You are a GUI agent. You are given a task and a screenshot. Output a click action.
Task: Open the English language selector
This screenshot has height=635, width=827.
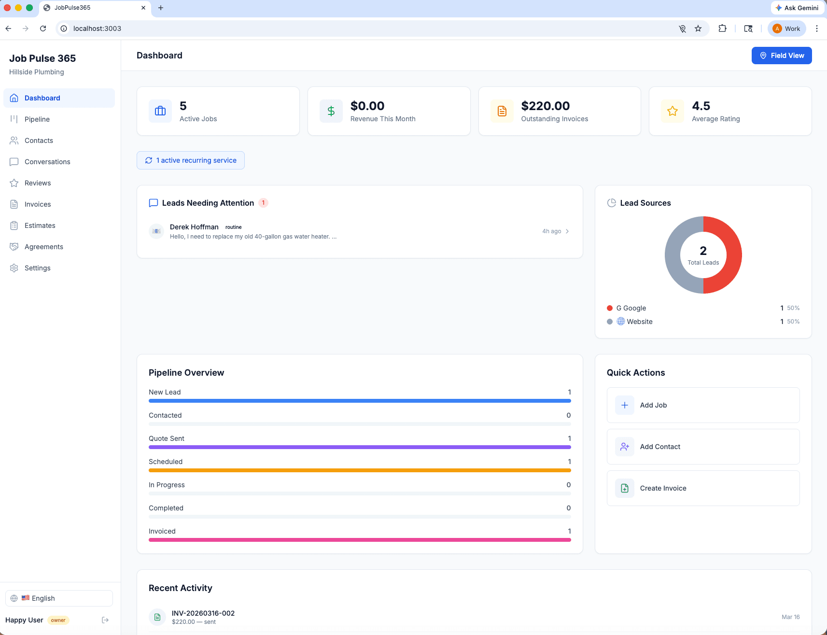(x=58, y=598)
